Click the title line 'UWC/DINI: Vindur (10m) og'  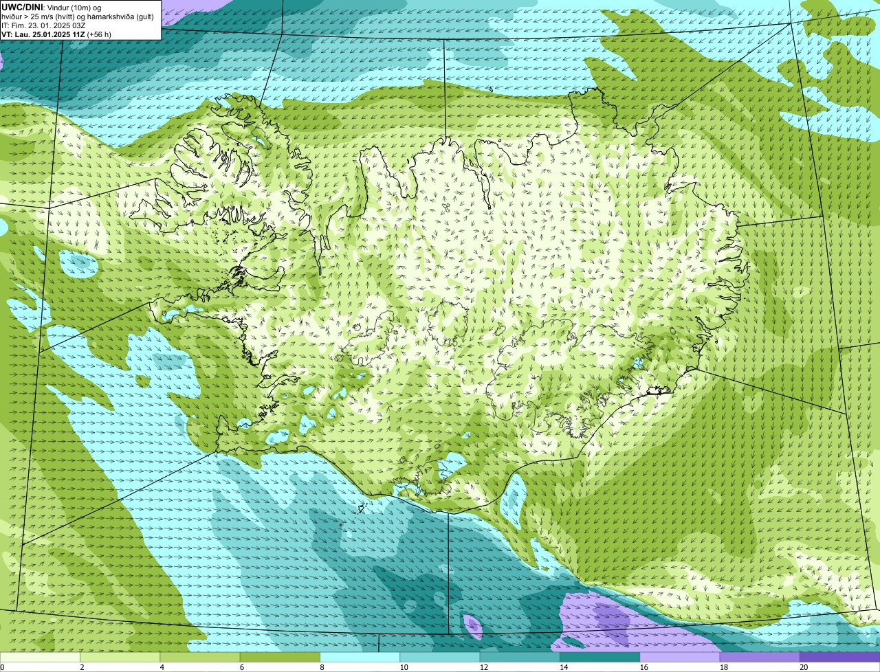coord(51,7)
